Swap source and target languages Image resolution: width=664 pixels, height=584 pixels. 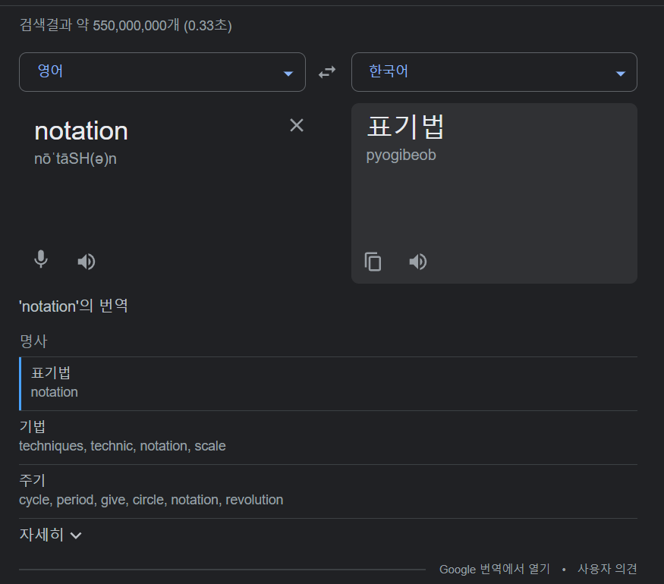click(327, 72)
